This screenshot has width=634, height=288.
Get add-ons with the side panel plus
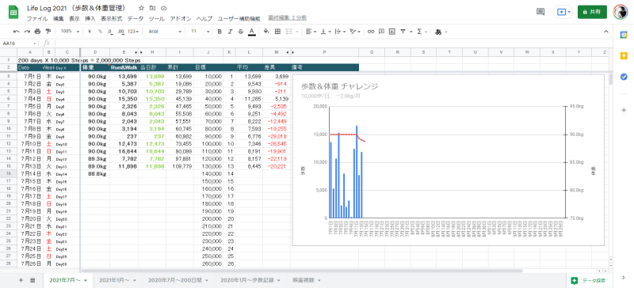[624, 110]
